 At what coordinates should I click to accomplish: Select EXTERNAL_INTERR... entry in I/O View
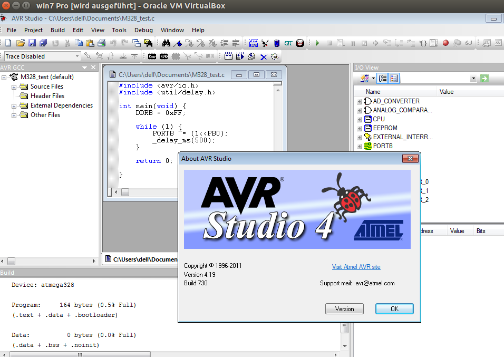pyautogui.click(x=403, y=137)
